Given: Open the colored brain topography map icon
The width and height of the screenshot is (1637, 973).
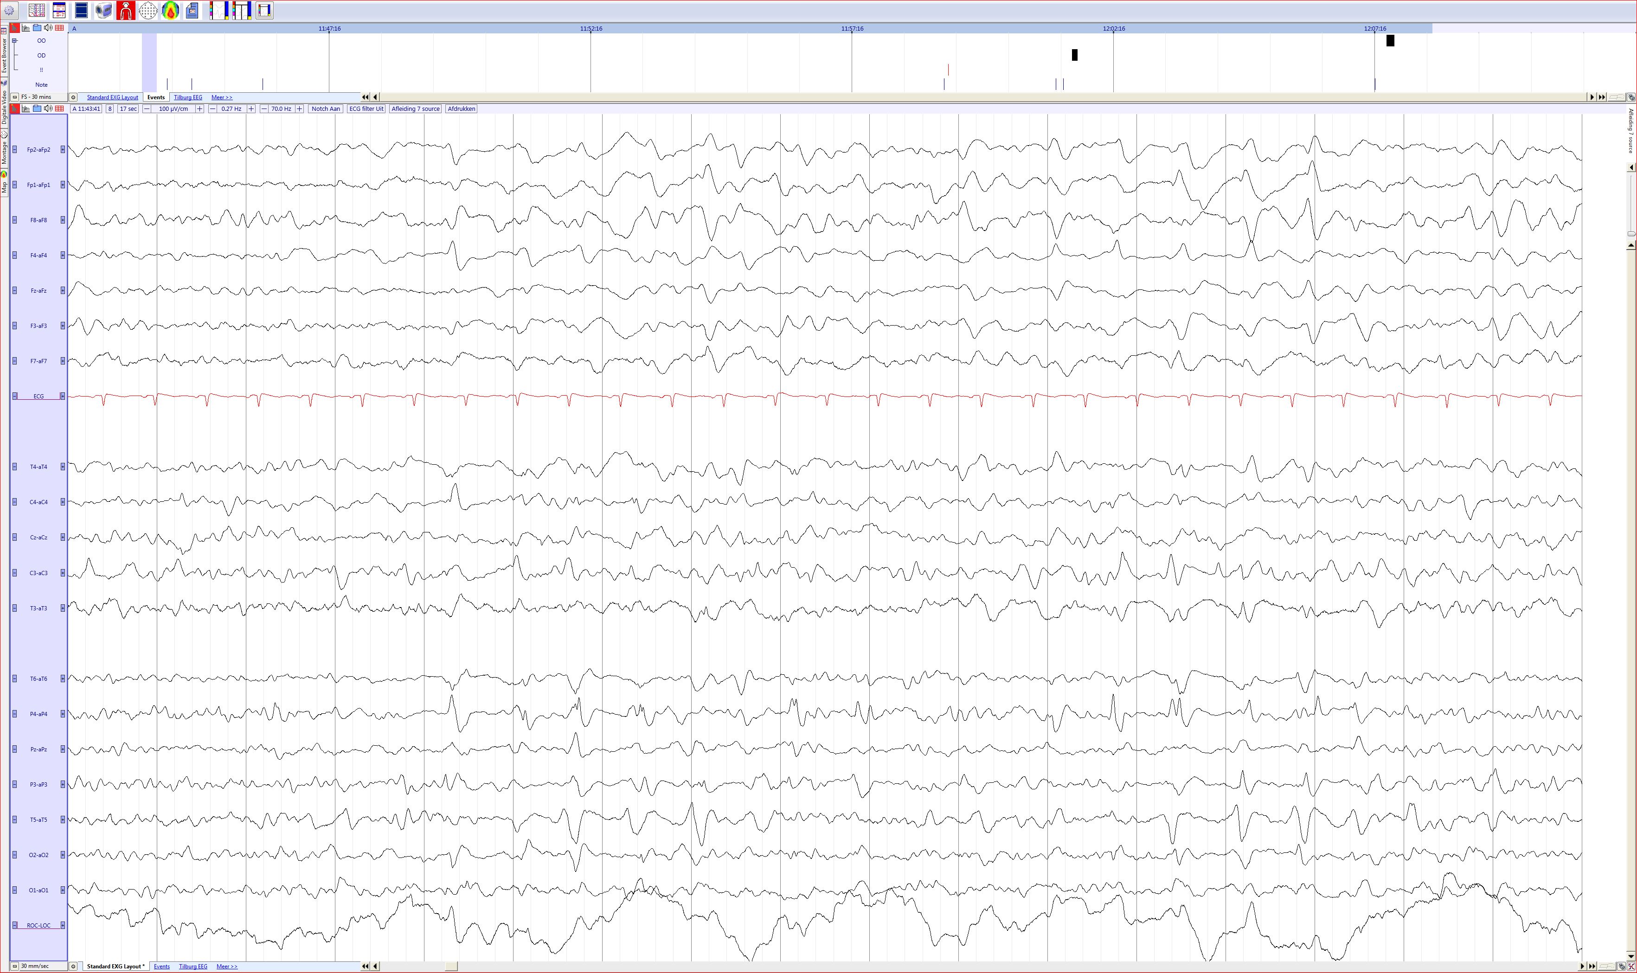Looking at the screenshot, I should 170,11.
